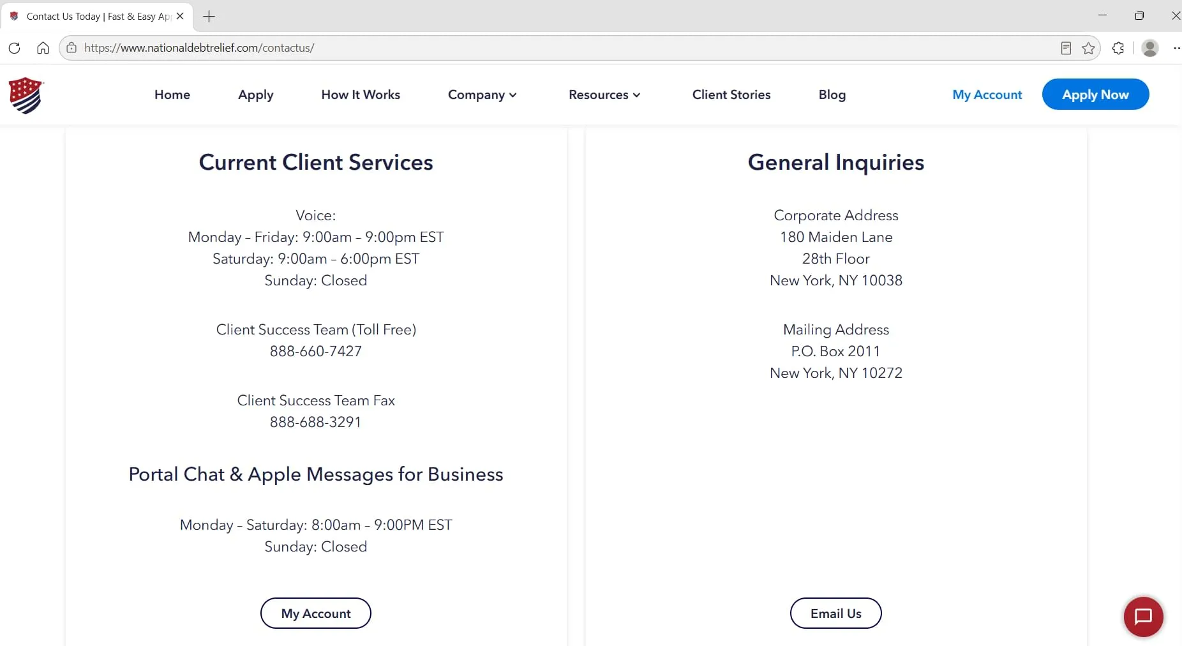Go to browser home page icon

tap(43, 48)
